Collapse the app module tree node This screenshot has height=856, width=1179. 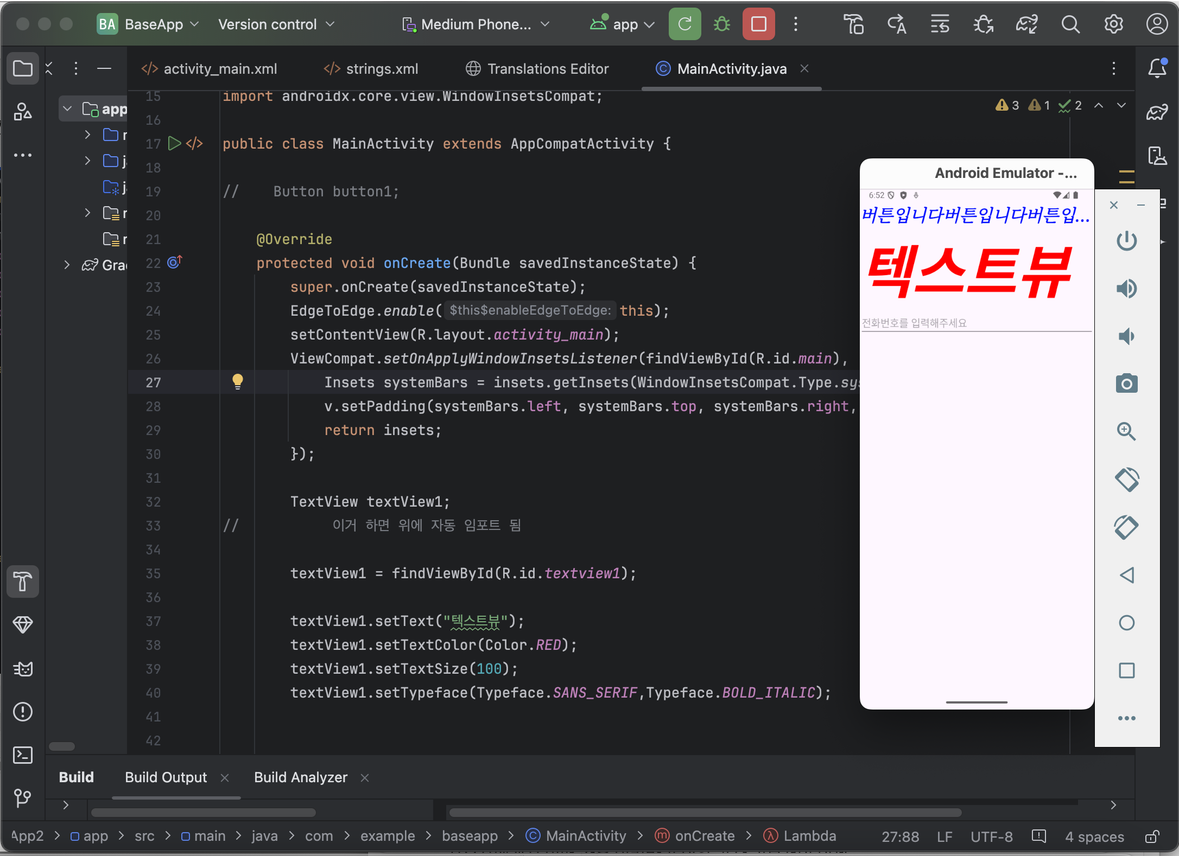tap(67, 108)
